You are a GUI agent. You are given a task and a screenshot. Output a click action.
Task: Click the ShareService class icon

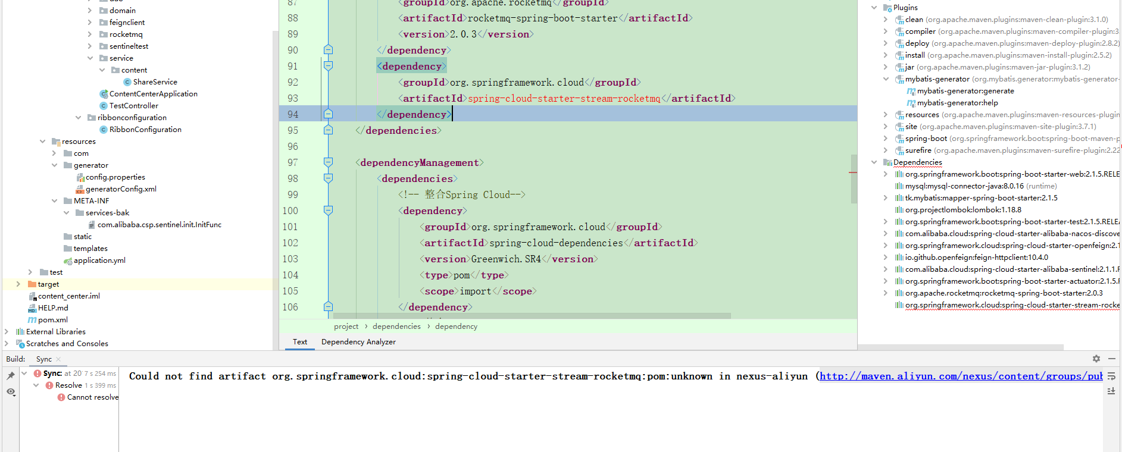point(127,82)
